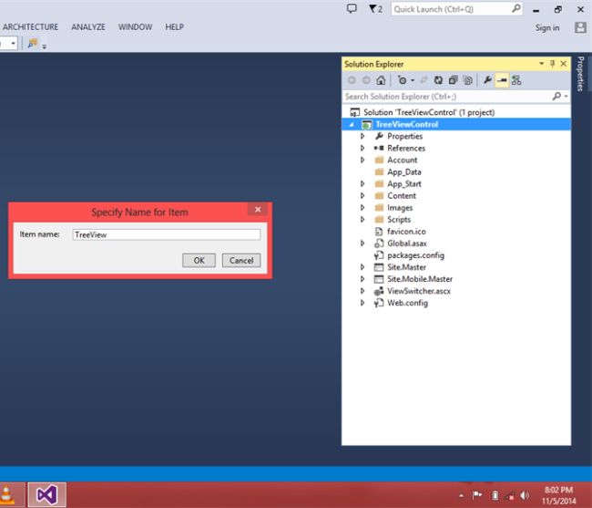The height and width of the screenshot is (508, 592).
Task: Expand the Site.Mobile.Master node
Action: (x=362, y=279)
